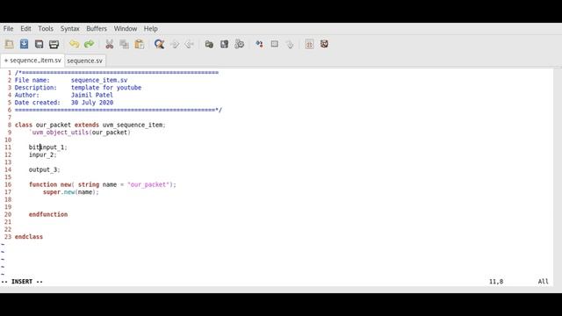Open Find and Replace tool
Viewport: 562px width, 316px height.
click(160, 44)
